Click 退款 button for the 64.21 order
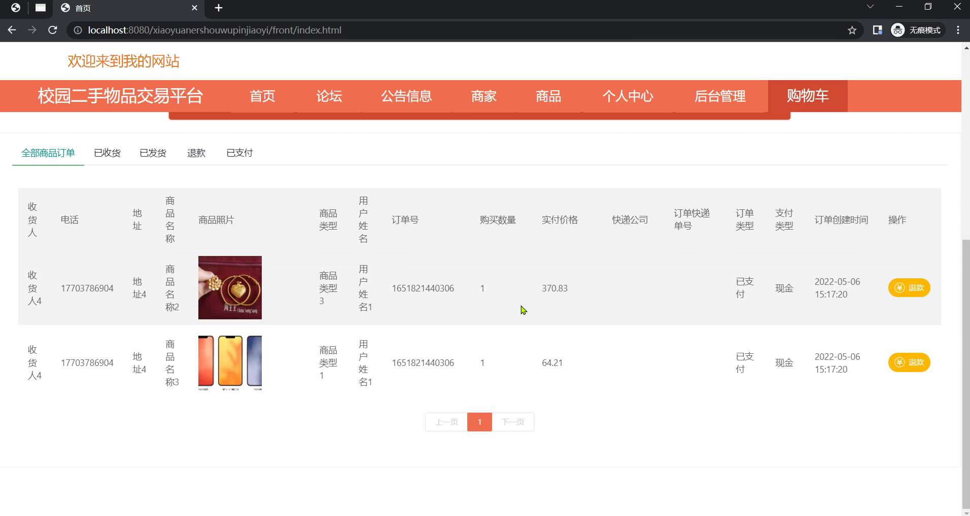 coord(909,362)
